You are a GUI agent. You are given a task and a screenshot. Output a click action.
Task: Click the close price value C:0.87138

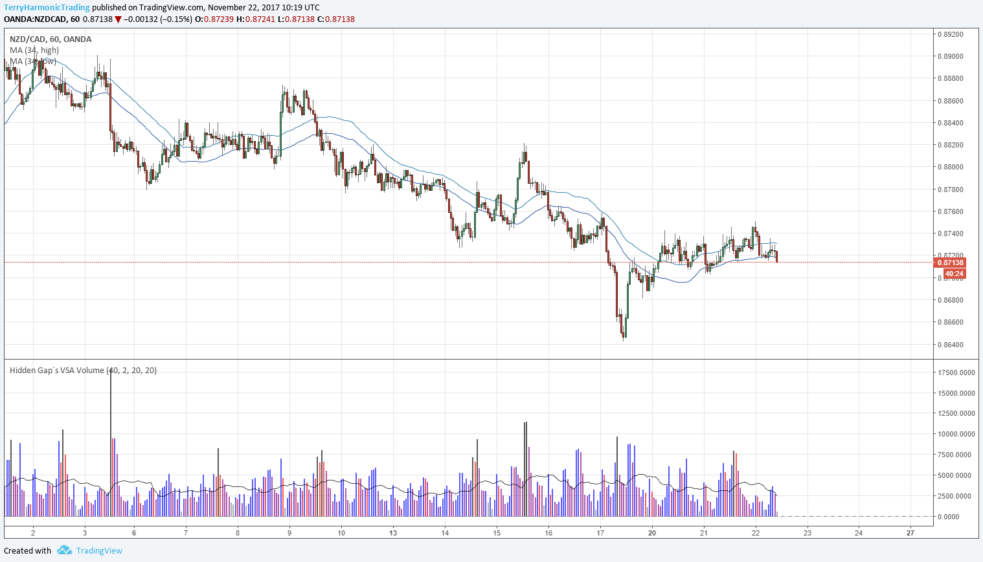[x=335, y=19]
